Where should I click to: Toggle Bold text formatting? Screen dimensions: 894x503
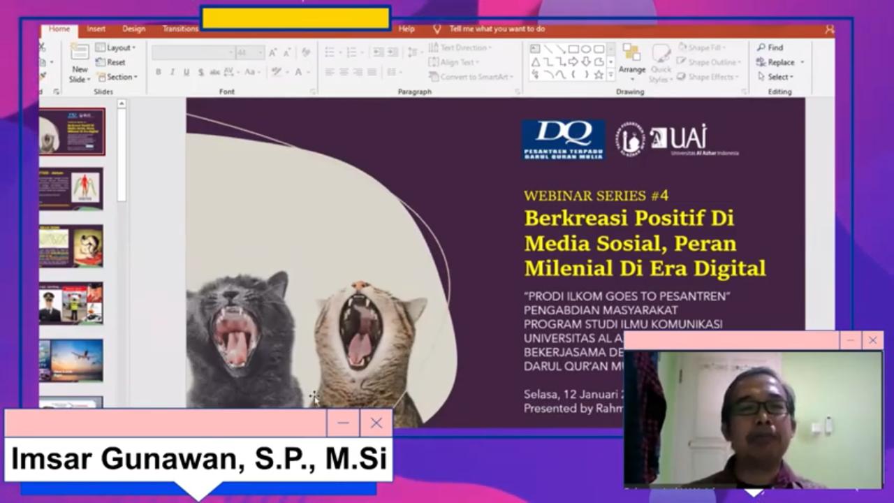coord(159,72)
